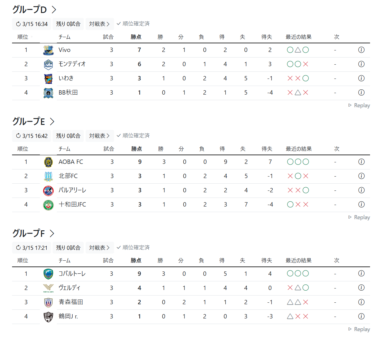Expand グループF heading chevron

tap(52, 233)
